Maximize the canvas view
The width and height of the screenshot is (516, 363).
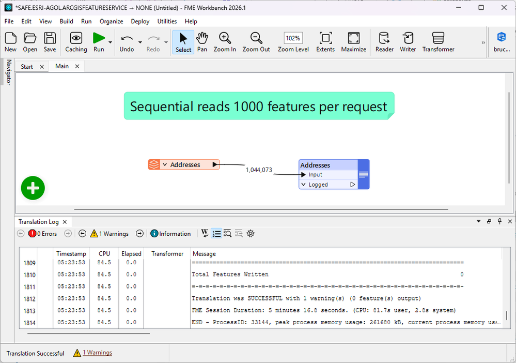[353, 42]
